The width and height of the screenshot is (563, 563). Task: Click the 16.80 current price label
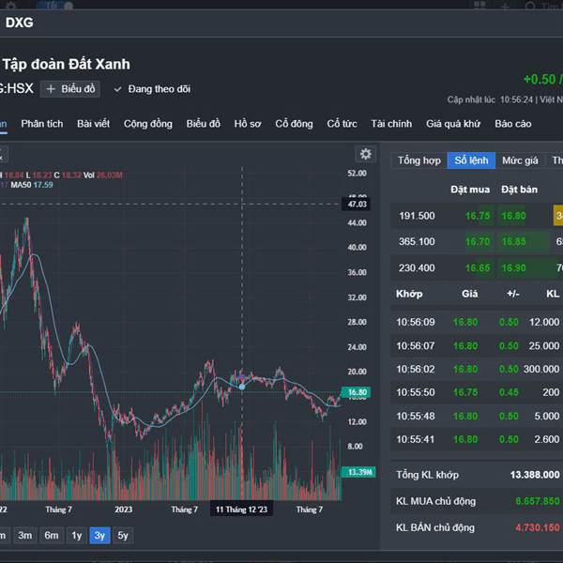356,392
